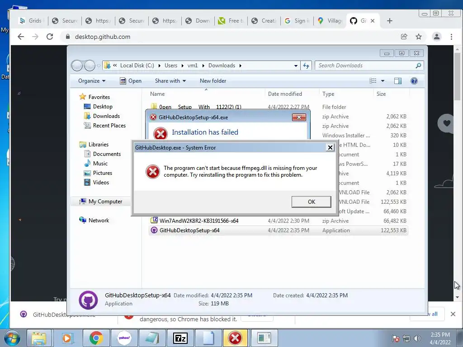The height and width of the screenshot is (347, 463).
Task: Close the GitHubDesktopSetup-x64.exe failure window
Action: [299, 117]
